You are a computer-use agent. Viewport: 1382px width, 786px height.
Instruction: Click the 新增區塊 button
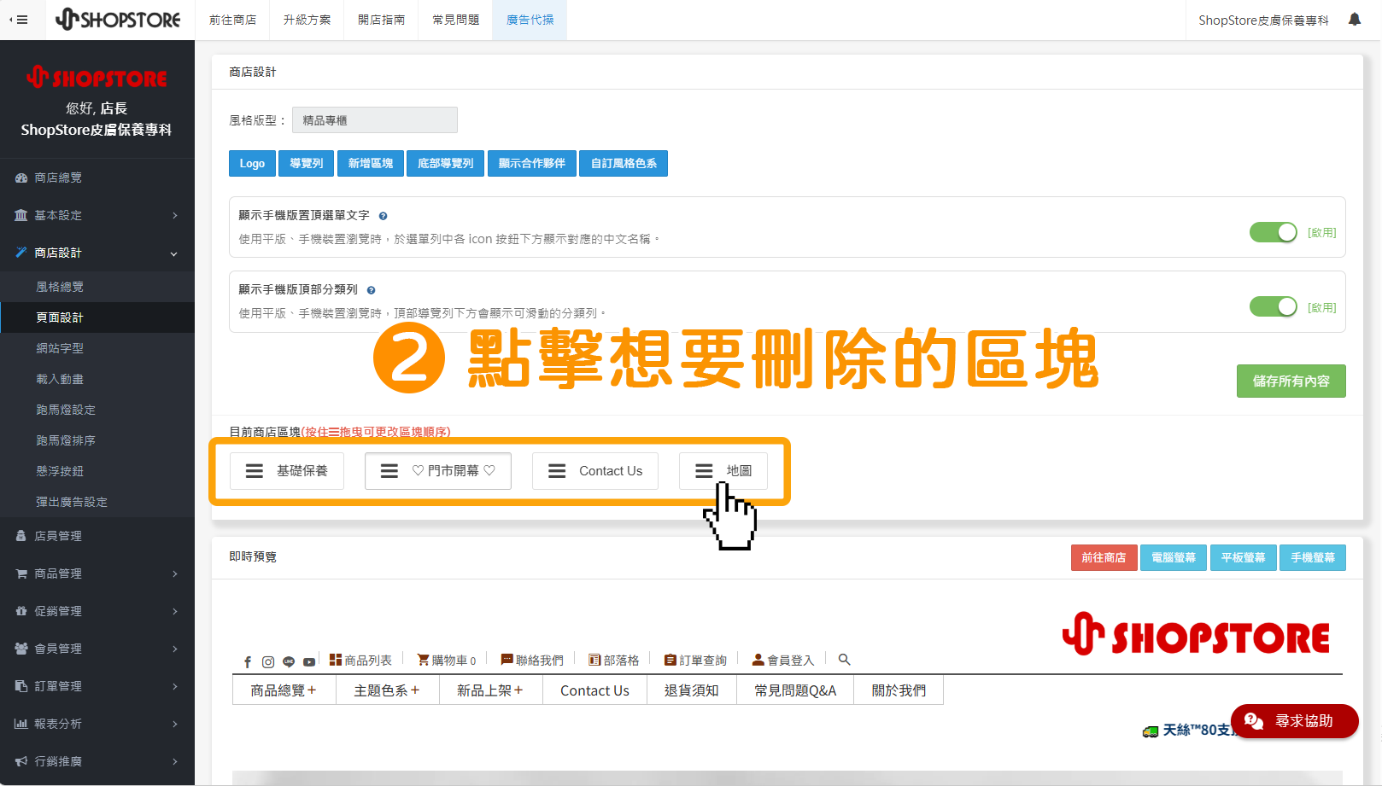(x=371, y=163)
